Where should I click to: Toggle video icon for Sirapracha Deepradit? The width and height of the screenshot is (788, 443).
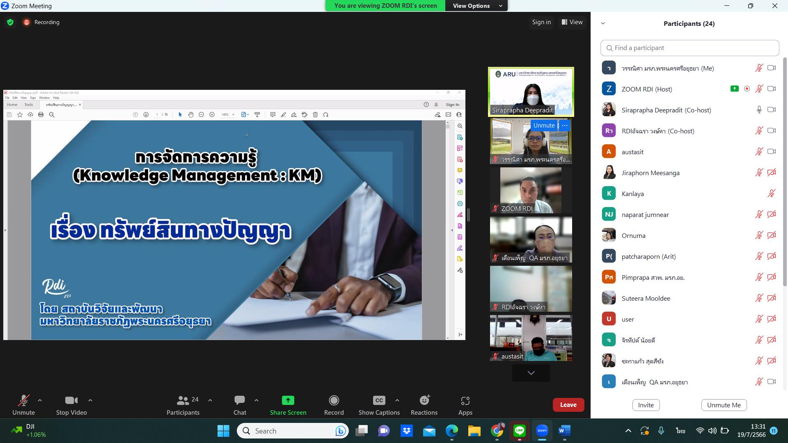(772, 110)
